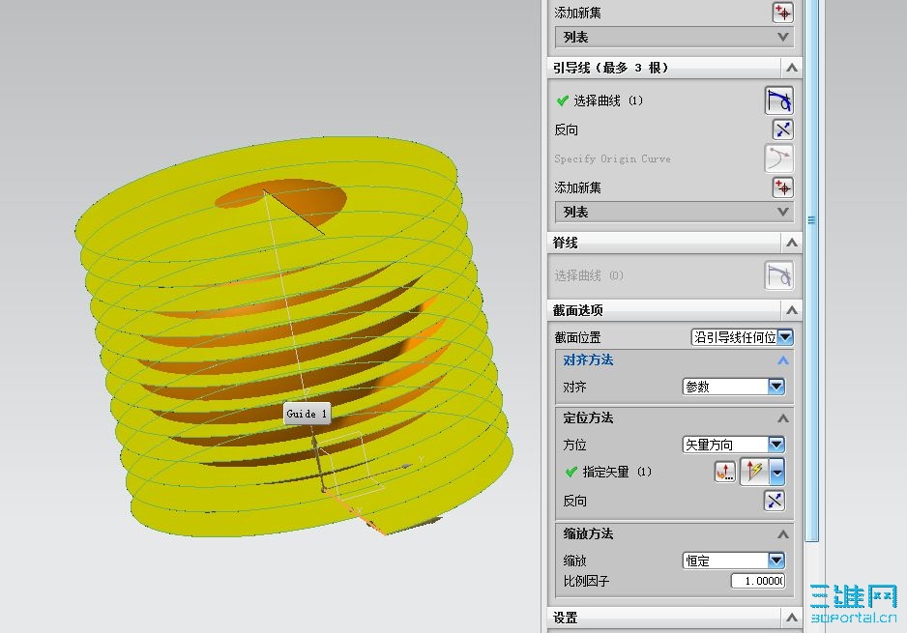Collapse the 截面选项 section options
This screenshot has width=907, height=633.
[x=791, y=311]
